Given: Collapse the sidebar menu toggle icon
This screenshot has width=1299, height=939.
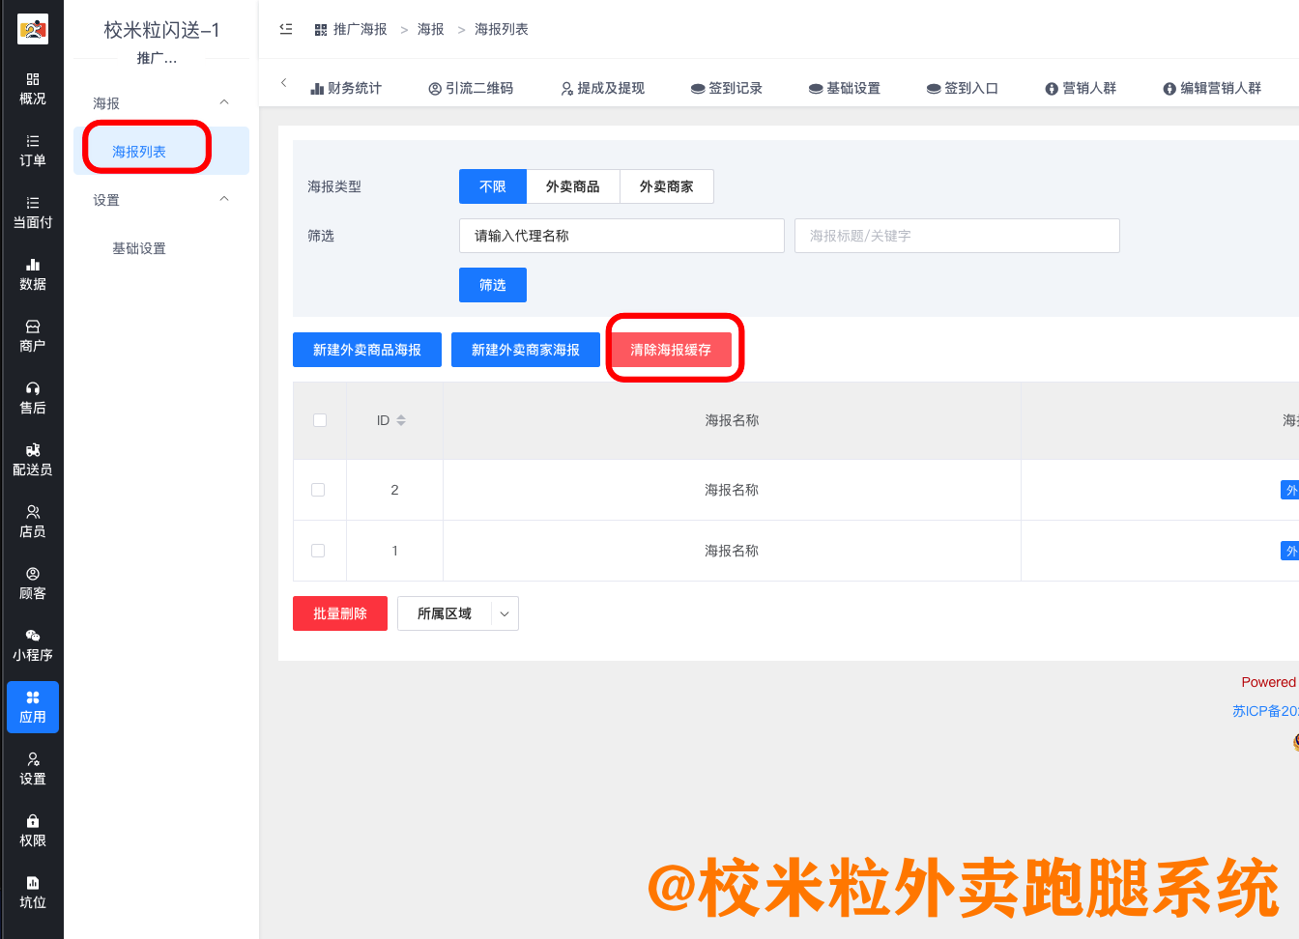Looking at the screenshot, I should pos(286,29).
